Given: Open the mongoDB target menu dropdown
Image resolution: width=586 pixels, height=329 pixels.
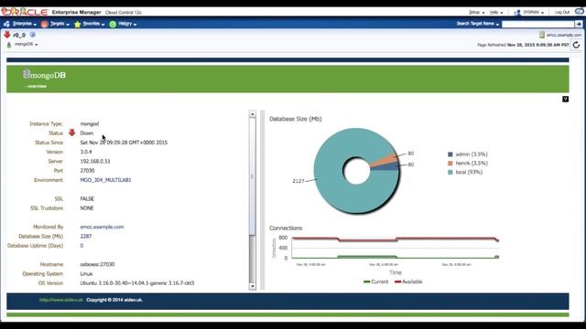Looking at the screenshot, I should click(x=27, y=44).
